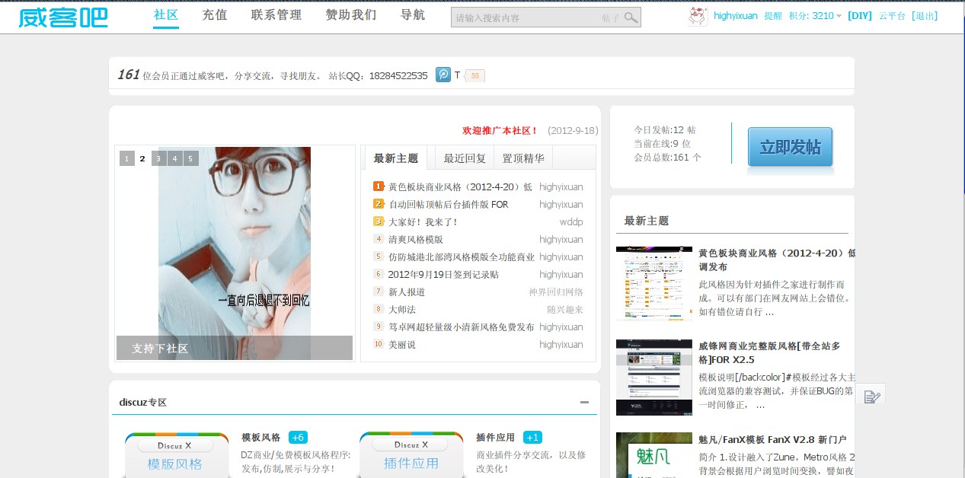Click the 威客吧 site logo
Viewport: 965px width, 478px height.
(x=63, y=17)
